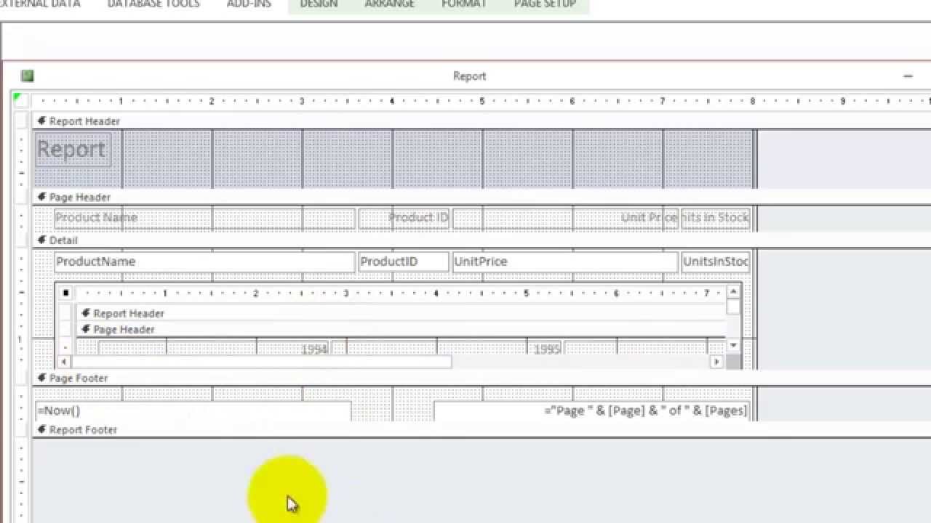Open the DATABASE TOOLS ribbon tab
The image size is (931, 523).
[x=153, y=4]
